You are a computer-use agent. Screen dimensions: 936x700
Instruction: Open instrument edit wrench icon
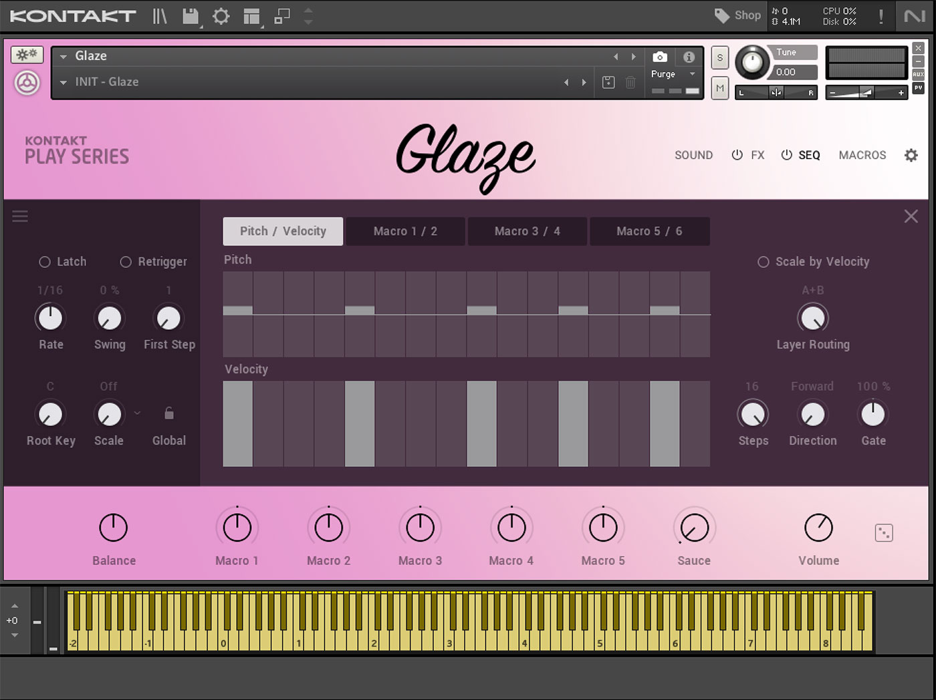click(27, 55)
